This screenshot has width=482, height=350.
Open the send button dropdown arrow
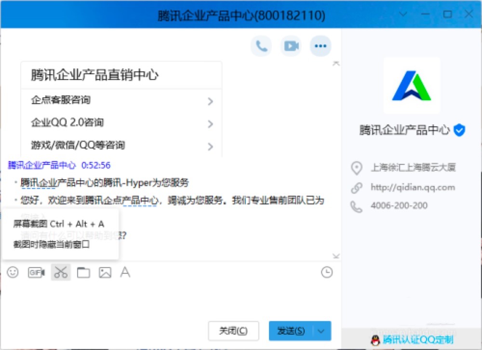point(321,331)
